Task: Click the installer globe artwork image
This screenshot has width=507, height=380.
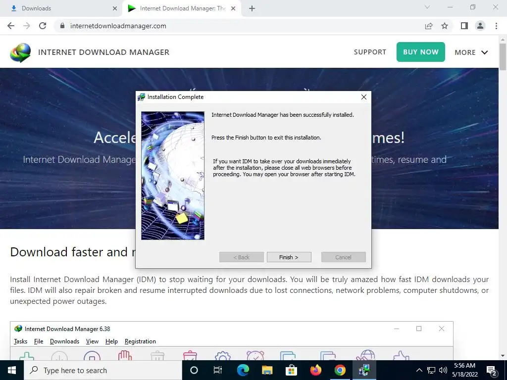Action: pyautogui.click(x=173, y=176)
